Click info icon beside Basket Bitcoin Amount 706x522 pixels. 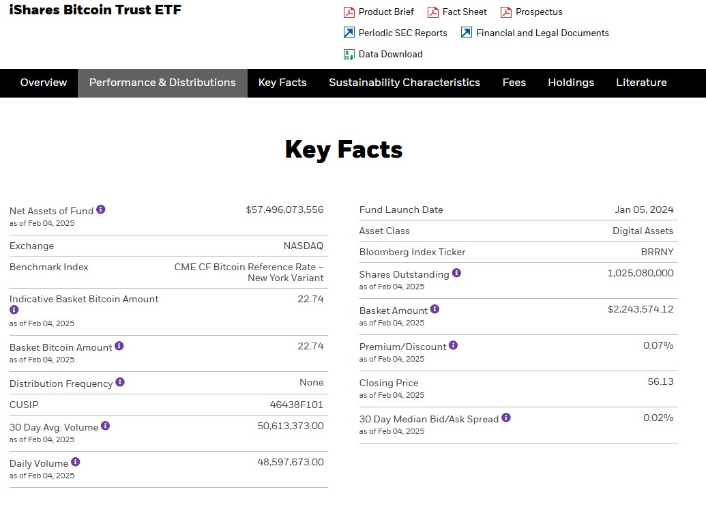tap(119, 346)
